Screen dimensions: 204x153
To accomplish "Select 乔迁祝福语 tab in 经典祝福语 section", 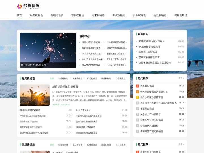I will 120,78.
